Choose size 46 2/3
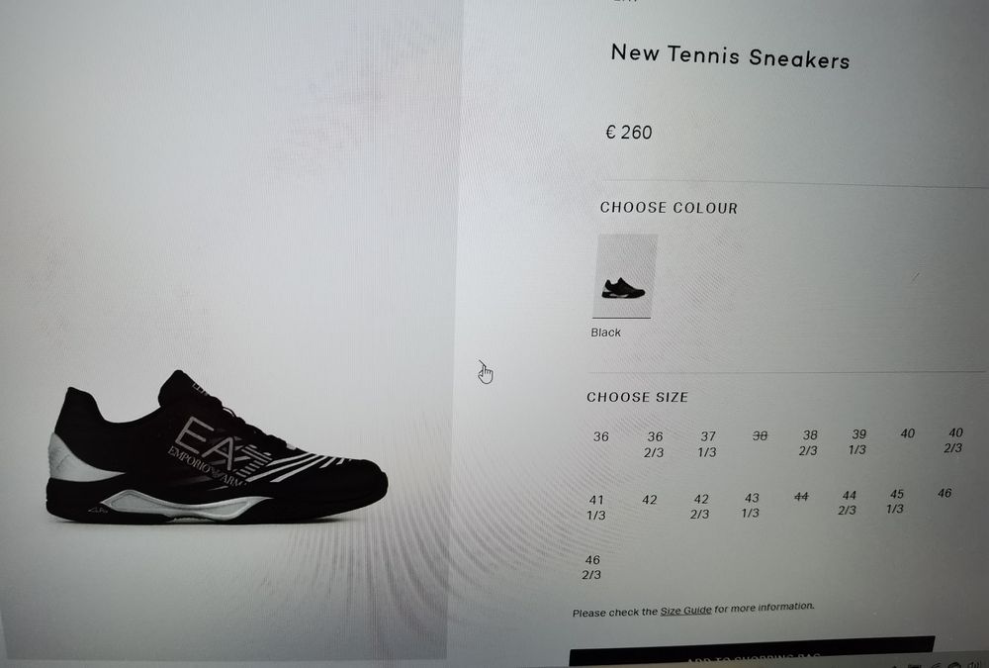The height and width of the screenshot is (668, 989). (591, 567)
